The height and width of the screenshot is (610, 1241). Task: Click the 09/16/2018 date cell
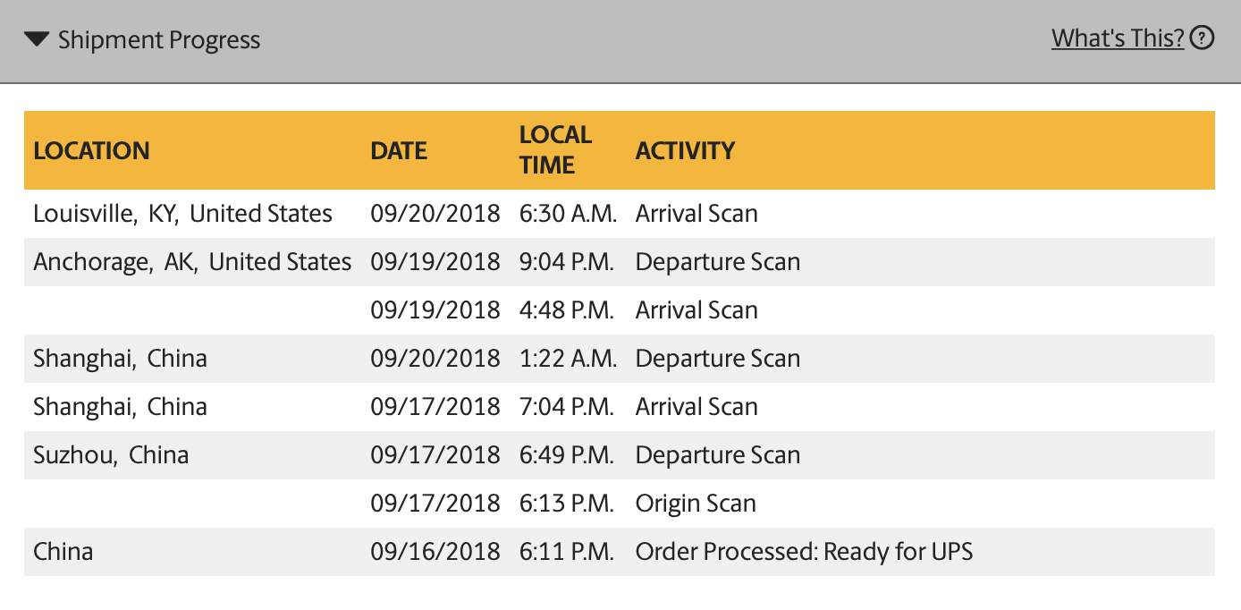point(435,552)
